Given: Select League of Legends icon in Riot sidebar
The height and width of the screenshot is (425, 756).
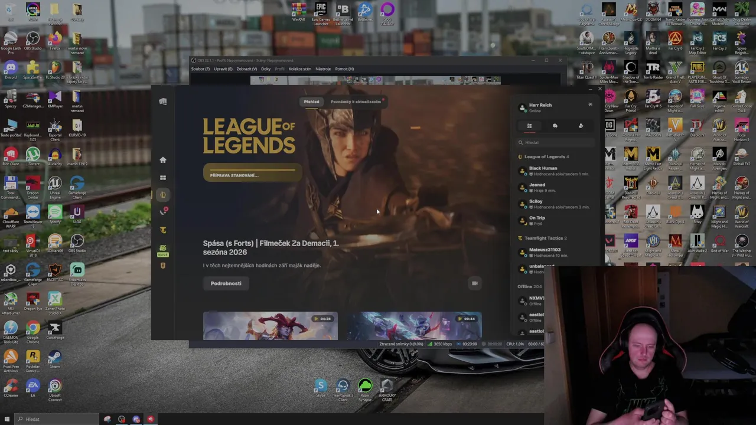Looking at the screenshot, I should [163, 195].
